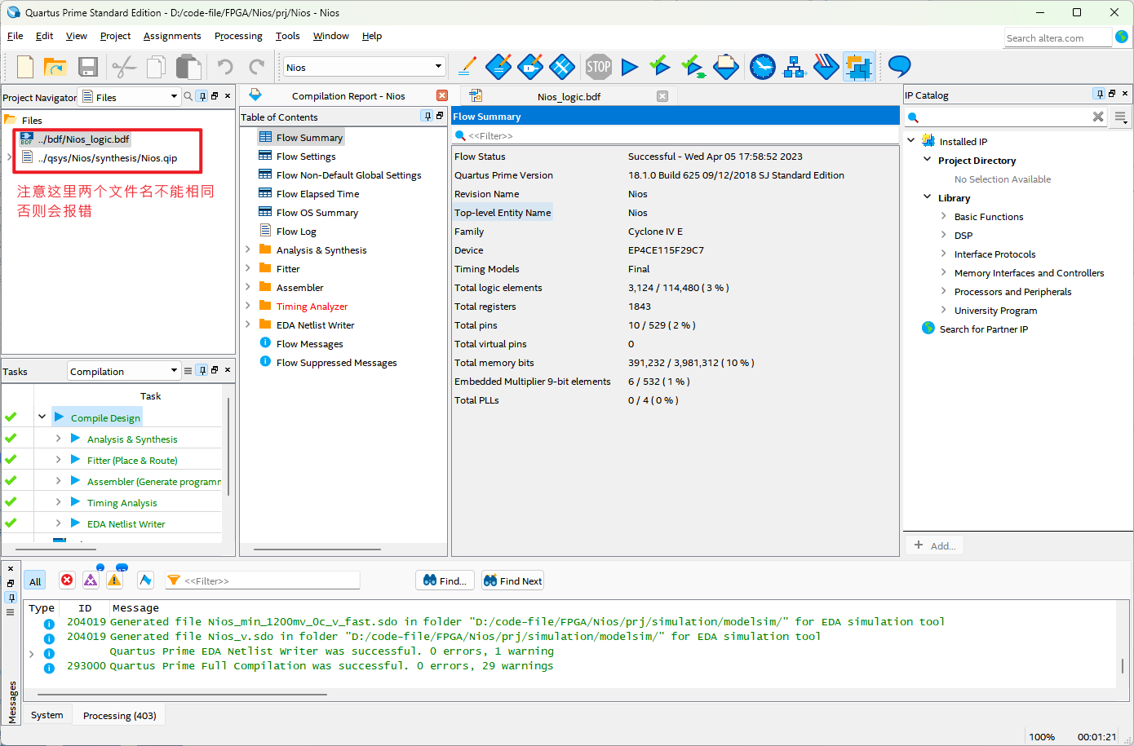This screenshot has height=746, width=1134.
Task: Open the File menu
Action: (15, 36)
